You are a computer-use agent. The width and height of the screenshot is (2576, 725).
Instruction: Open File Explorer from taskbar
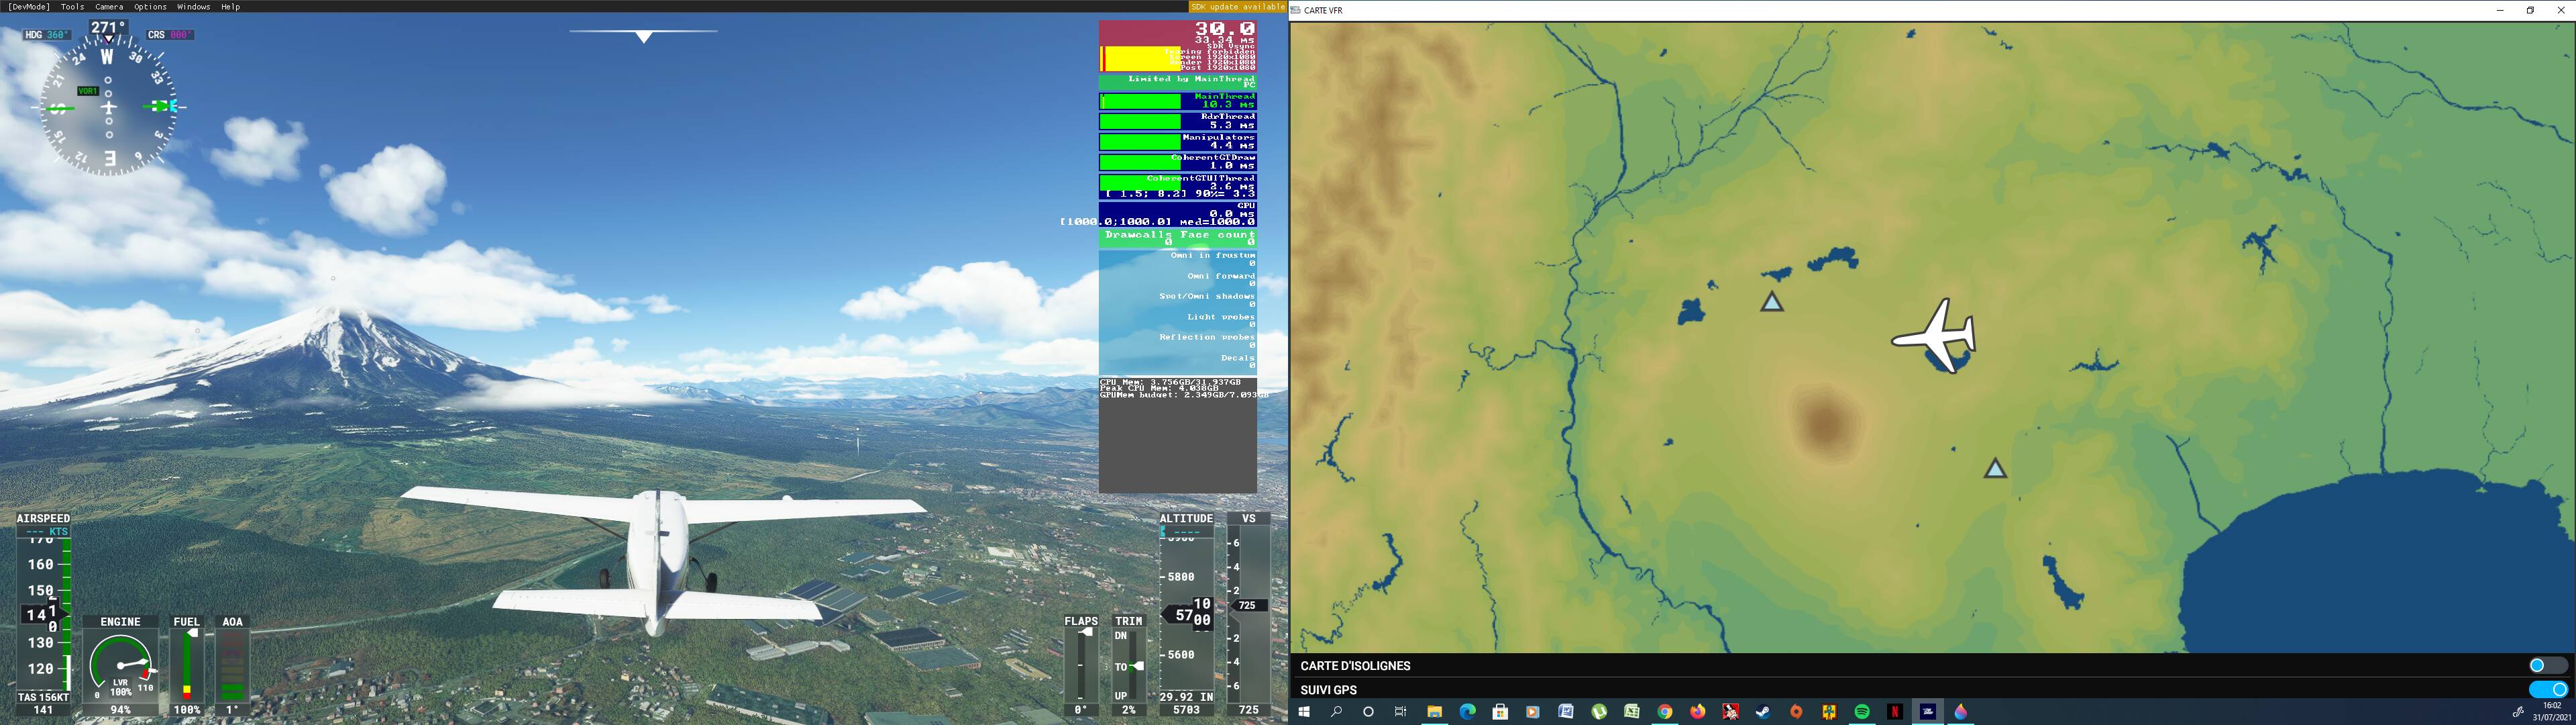pos(1434,712)
